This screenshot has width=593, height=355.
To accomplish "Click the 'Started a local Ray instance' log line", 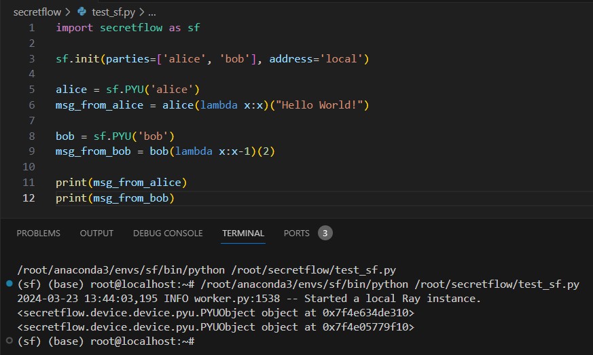I will pyautogui.click(x=249, y=298).
